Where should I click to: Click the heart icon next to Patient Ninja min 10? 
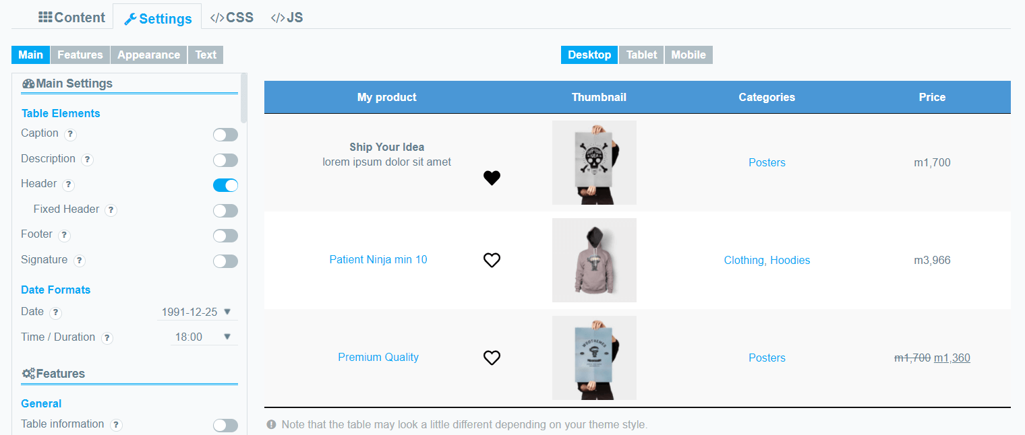tap(492, 260)
